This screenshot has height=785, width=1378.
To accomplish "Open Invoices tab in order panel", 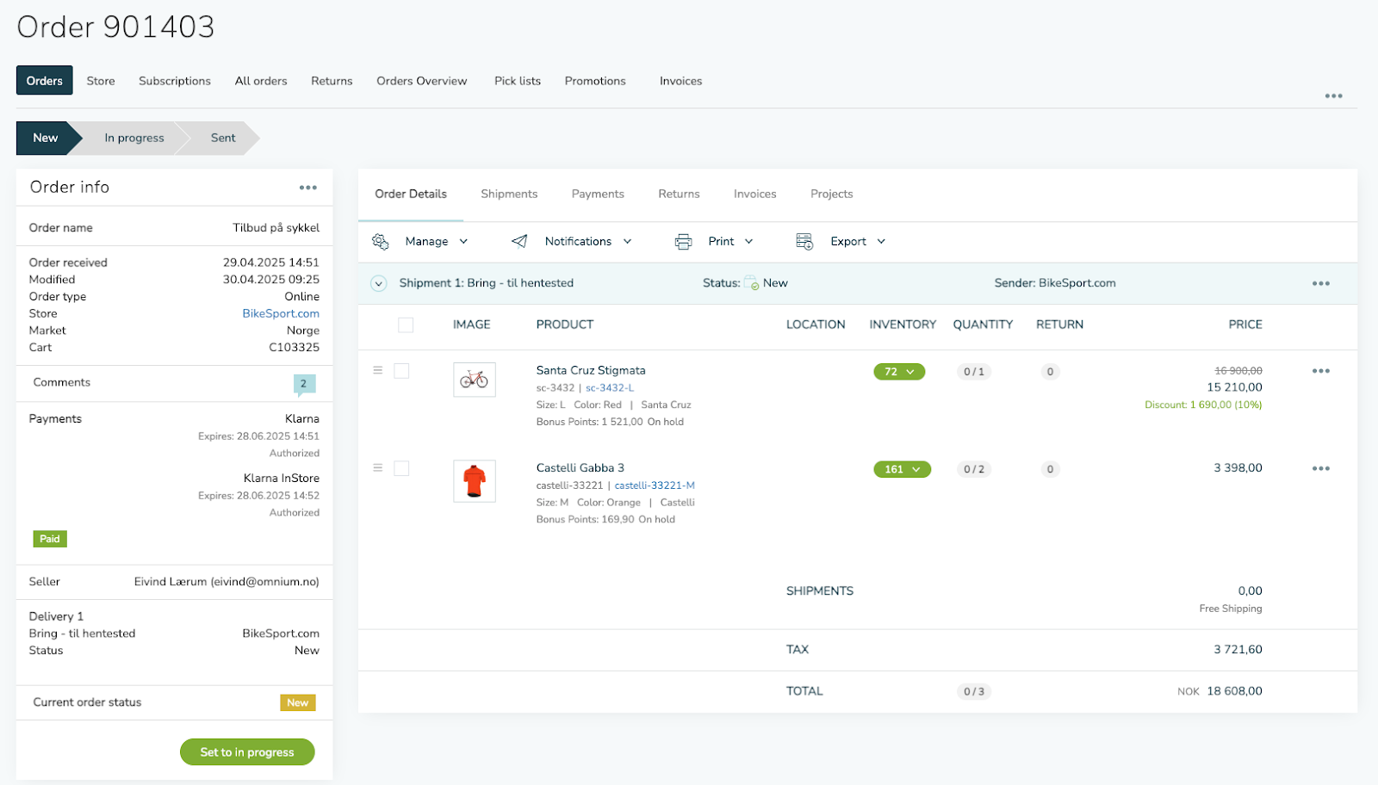I will pyautogui.click(x=754, y=195).
